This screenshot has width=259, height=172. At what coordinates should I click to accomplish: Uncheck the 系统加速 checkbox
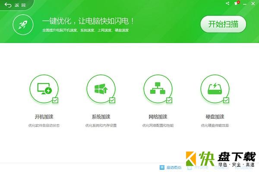(x=112, y=100)
